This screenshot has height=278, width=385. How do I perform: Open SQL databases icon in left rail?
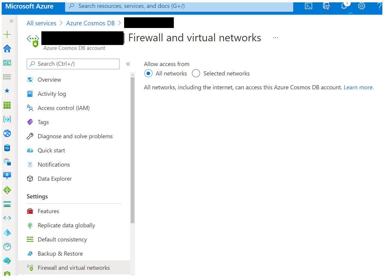[7, 148]
